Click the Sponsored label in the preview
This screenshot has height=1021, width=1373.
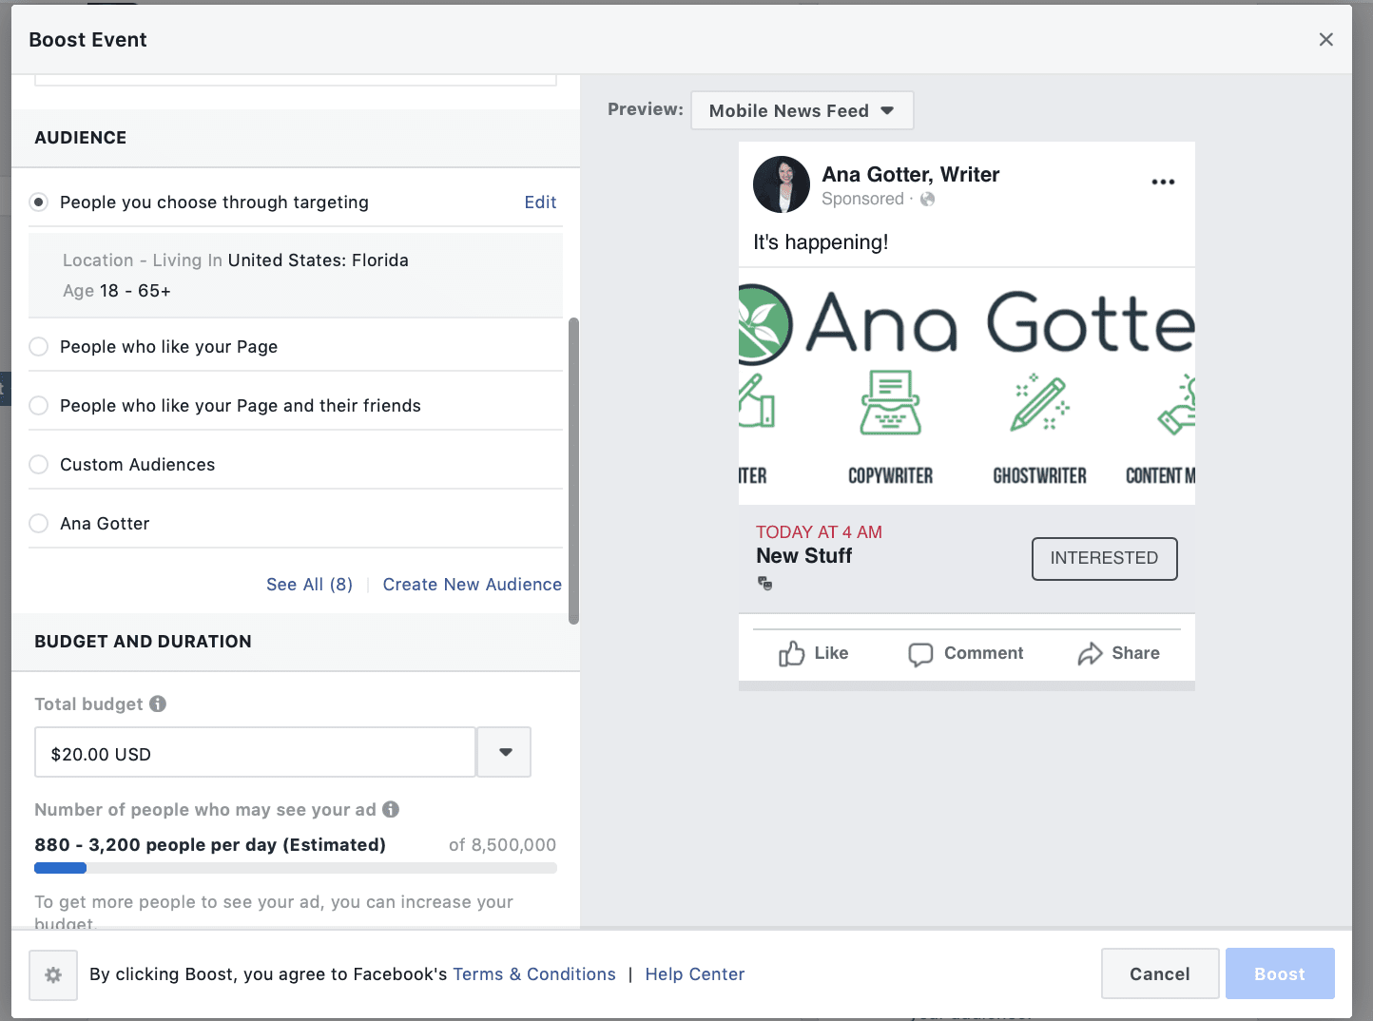click(x=862, y=199)
